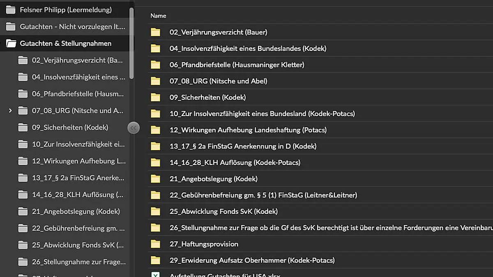Sort files by clicking the Name column header

coord(158,16)
